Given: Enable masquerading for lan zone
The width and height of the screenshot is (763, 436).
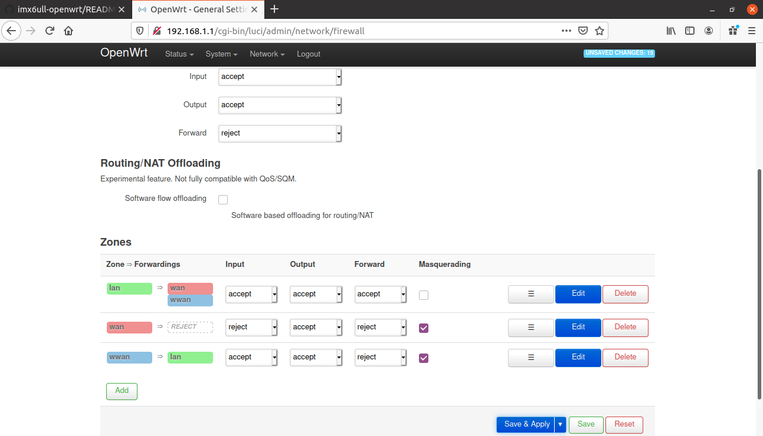Looking at the screenshot, I should click(x=424, y=295).
